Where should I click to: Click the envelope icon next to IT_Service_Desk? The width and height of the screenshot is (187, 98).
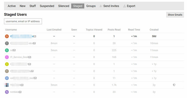point(30,57)
